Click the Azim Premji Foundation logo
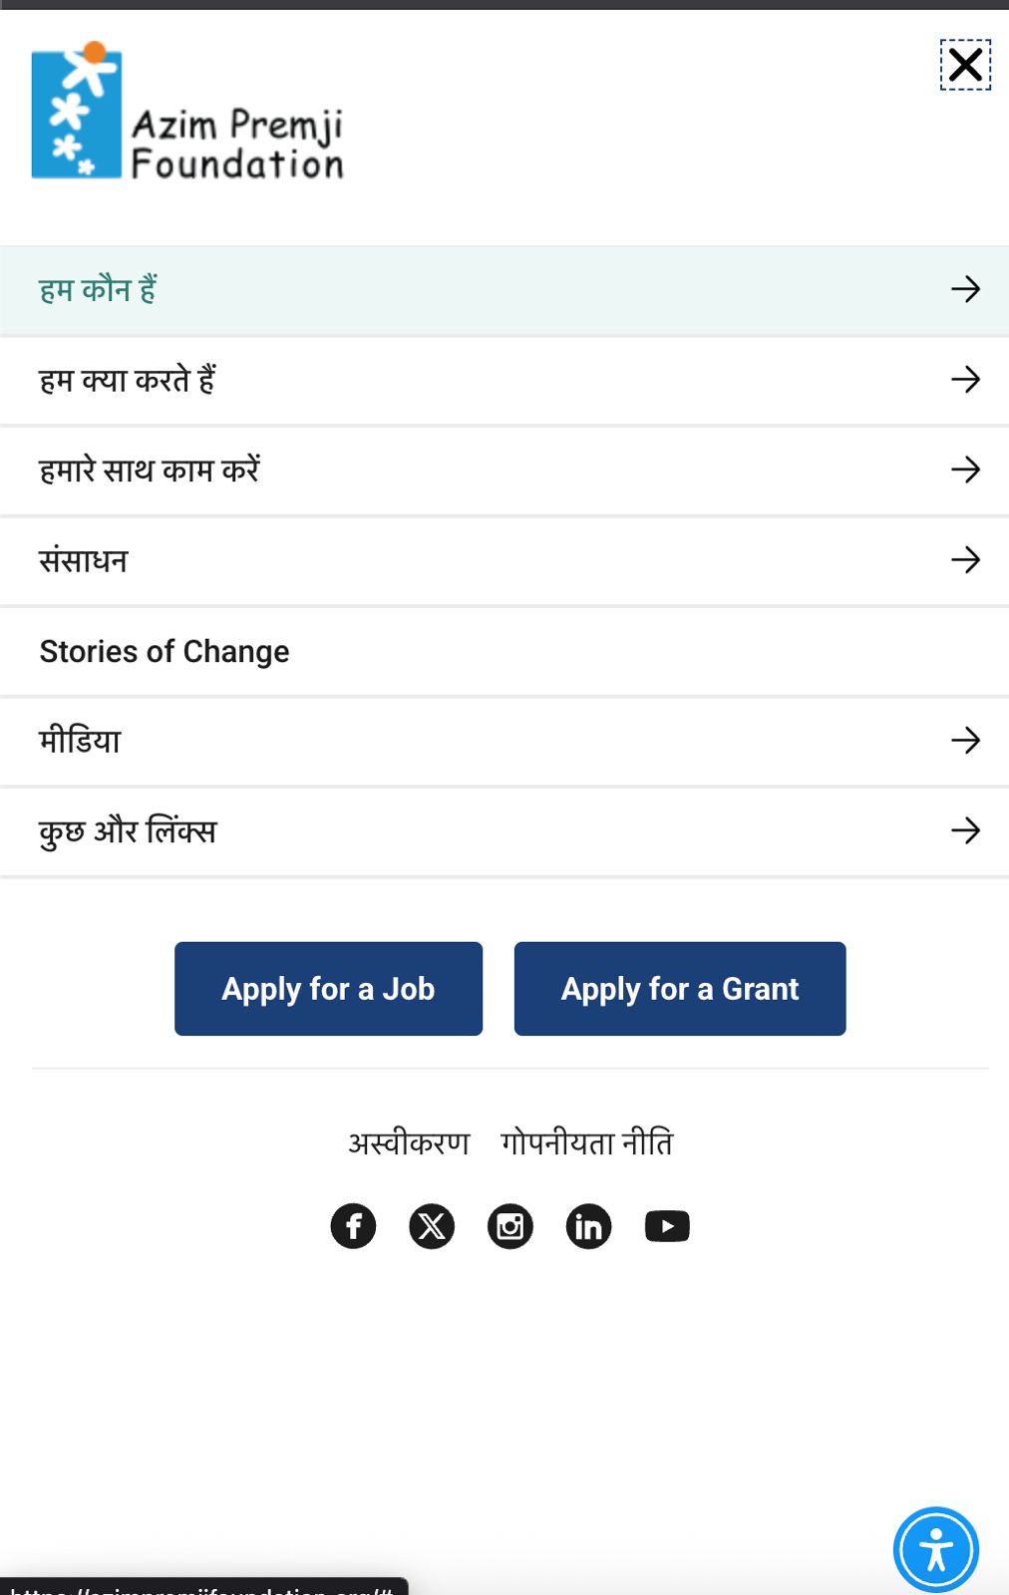1009x1595 pixels. (x=187, y=111)
